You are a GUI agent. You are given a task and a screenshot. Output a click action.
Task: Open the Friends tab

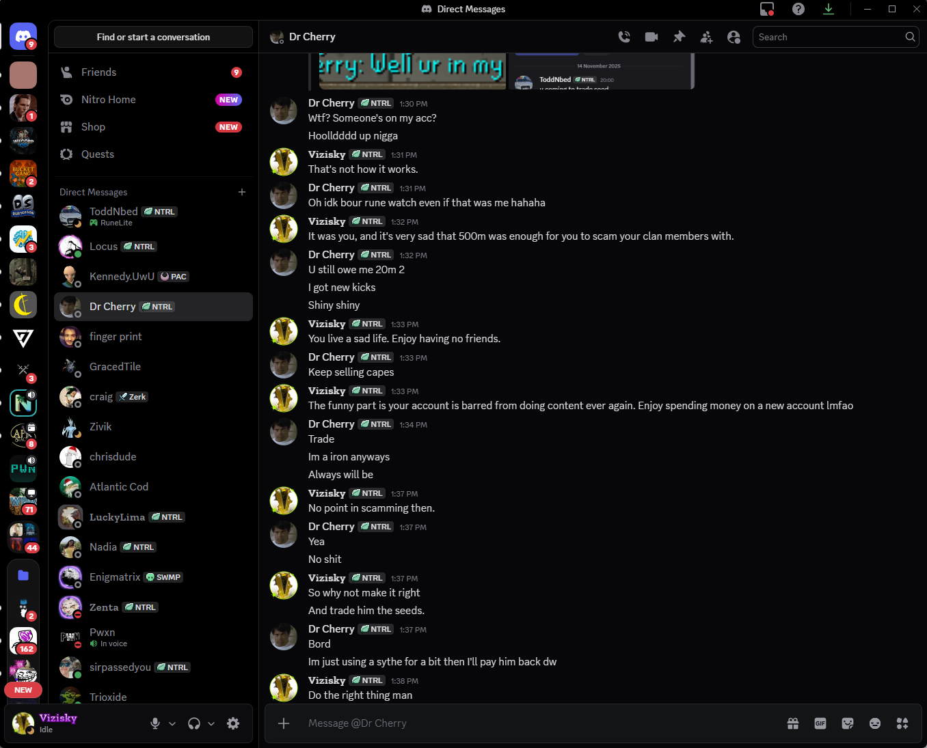tap(98, 72)
